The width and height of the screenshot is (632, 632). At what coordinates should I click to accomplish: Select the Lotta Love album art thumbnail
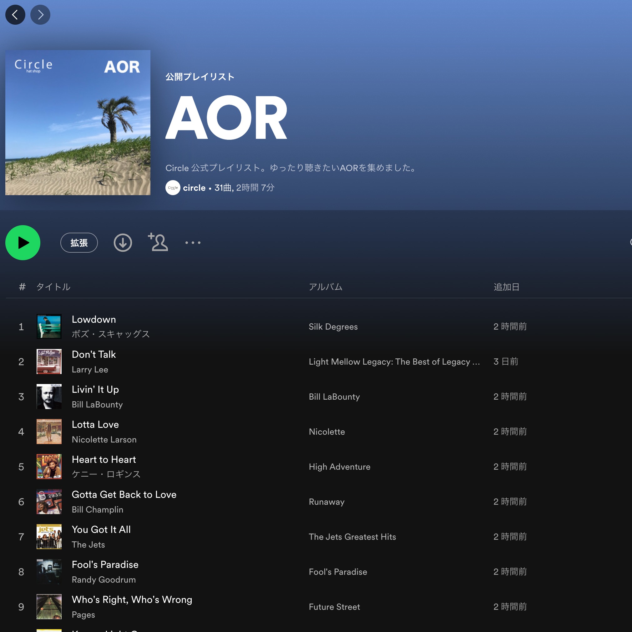point(49,432)
